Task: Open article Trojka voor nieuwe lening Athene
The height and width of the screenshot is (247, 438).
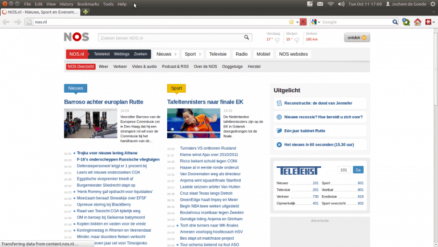Action: point(107,153)
